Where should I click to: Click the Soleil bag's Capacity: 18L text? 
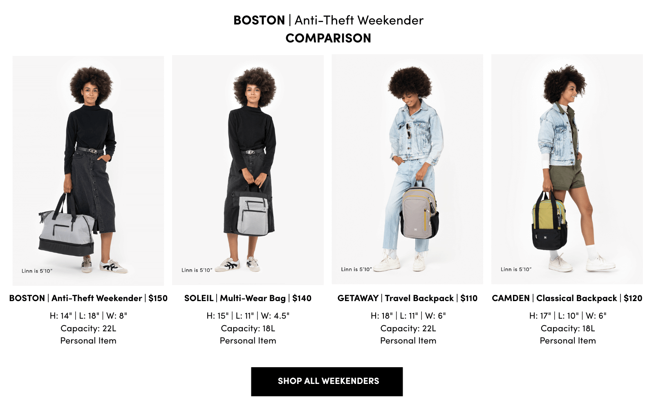pyautogui.click(x=248, y=328)
